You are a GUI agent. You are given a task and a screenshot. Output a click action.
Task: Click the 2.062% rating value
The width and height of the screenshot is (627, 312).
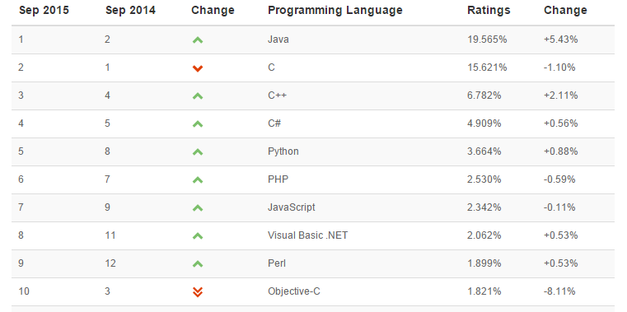click(x=484, y=235)
